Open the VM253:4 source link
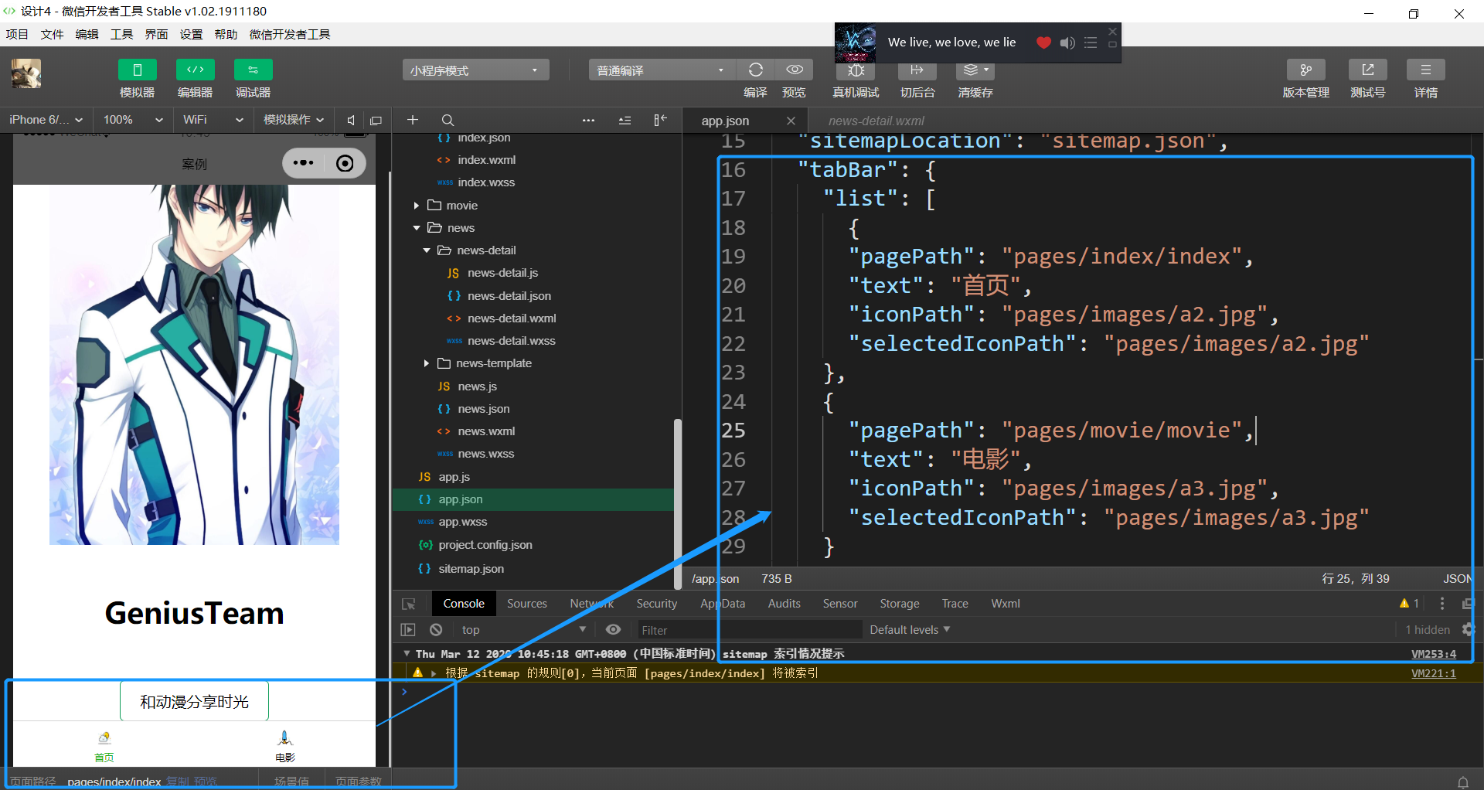Screen dimensions: 1484x790 1434,654
